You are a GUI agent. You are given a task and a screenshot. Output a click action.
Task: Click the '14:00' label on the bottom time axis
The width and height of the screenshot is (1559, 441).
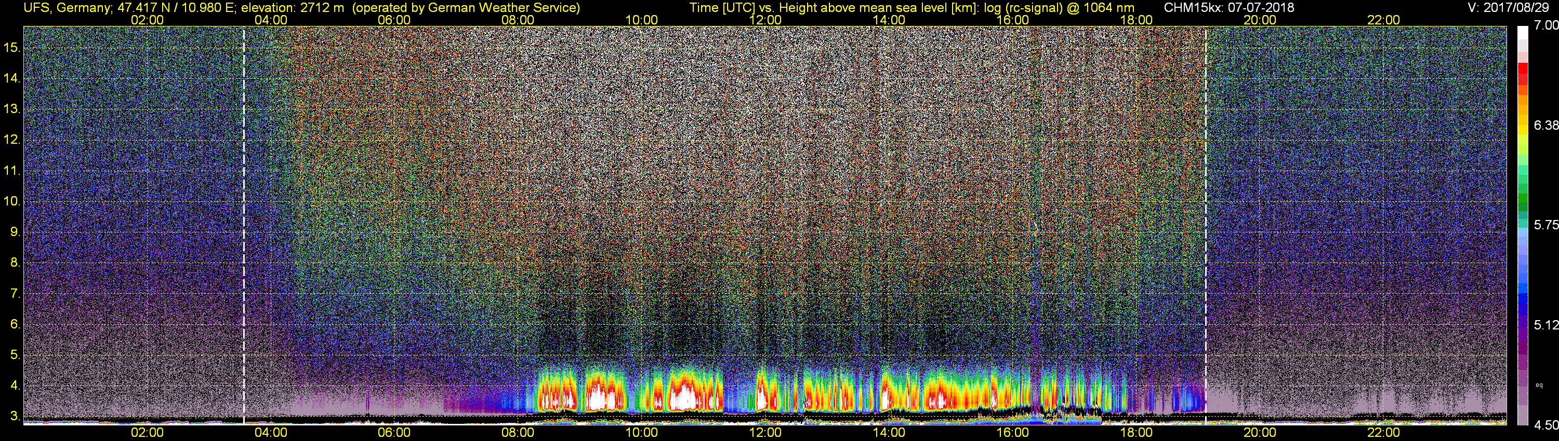889,433
